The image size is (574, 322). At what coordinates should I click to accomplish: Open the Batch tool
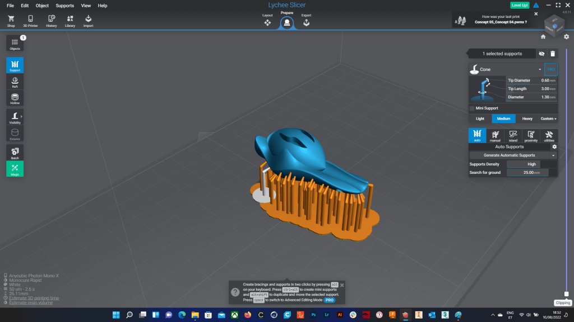(x=15, y=153)
